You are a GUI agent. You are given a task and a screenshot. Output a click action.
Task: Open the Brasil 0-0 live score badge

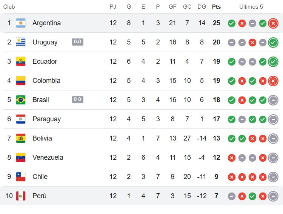pos(78,100)
